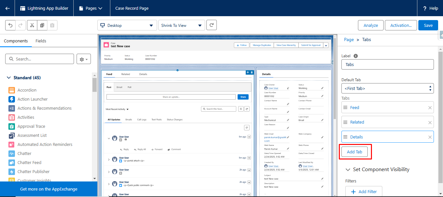Click drag handle of Details tab item
This screenshot has height=197, width=443.
point(345,137)
